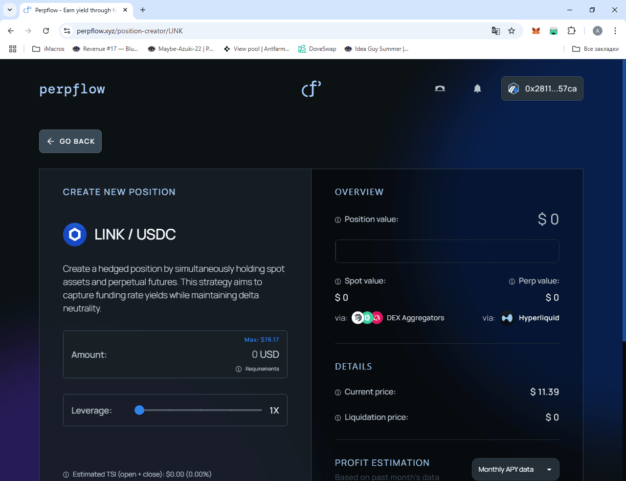Screen dimensions: 626x481
Task: Click the page vertical scrollbar
Action: pos(624,200)
